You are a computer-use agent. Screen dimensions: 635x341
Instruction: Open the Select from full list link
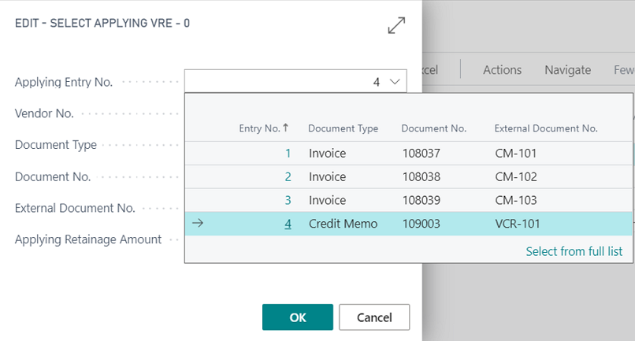(x=574, y=251)
